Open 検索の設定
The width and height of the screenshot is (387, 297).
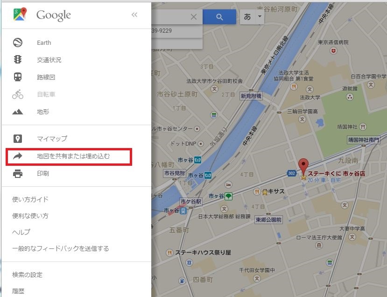[x=27, y=275]
